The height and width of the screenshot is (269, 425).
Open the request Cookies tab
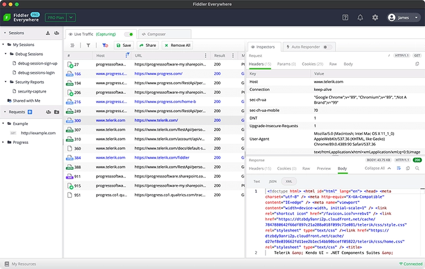click(312, 64)
